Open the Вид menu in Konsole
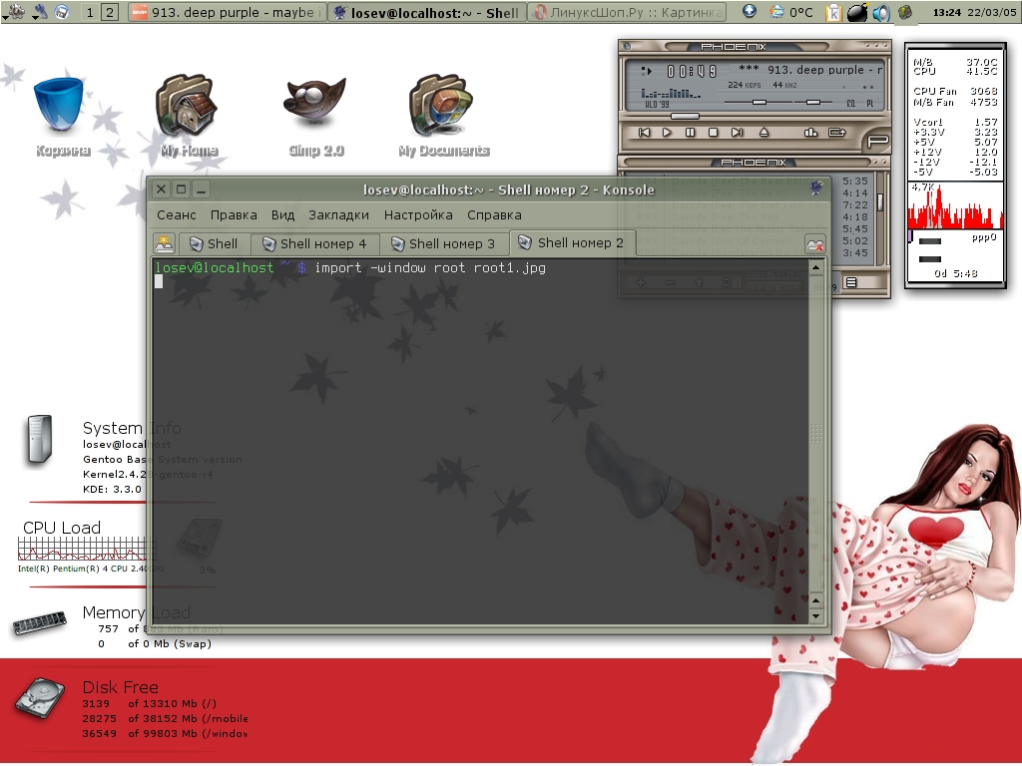 pos(282,215)
